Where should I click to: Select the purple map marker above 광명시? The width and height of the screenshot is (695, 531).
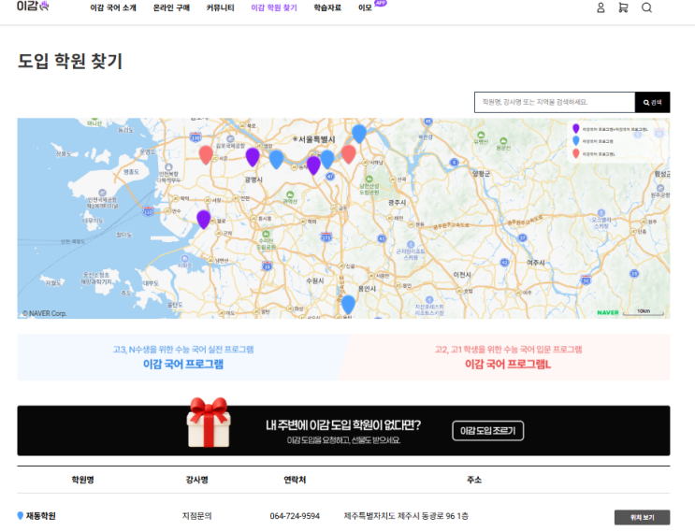(x=253, y=157)
